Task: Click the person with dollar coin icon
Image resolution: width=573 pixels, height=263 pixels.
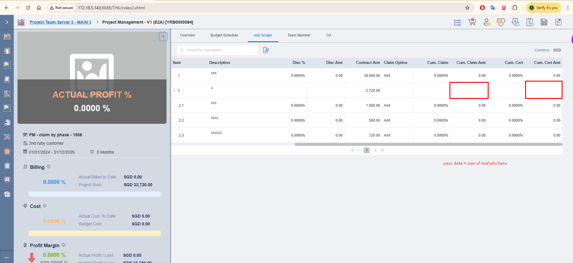Action: [487, 22]
